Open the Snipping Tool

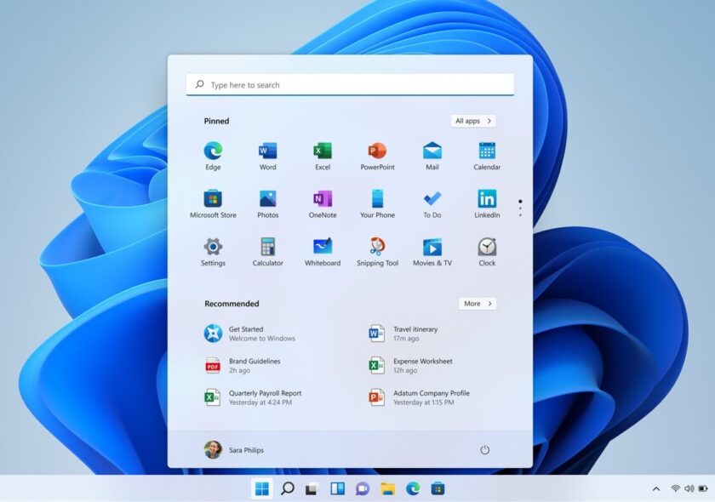[x=377, y=252]
